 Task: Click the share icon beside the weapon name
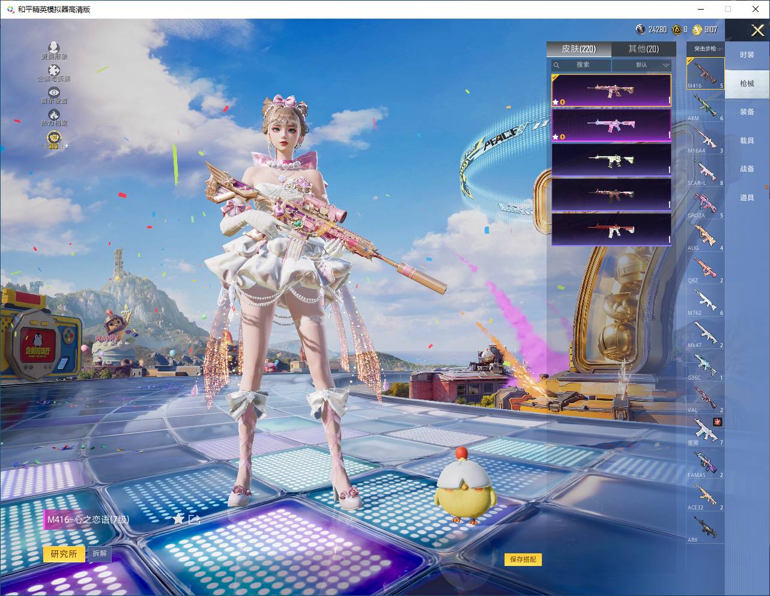(x=195, y=519)
